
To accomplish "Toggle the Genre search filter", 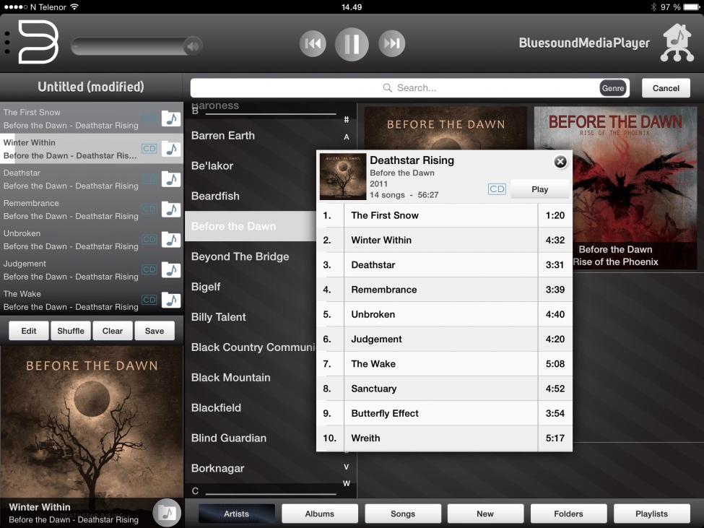I will click(x=613, y=88).
